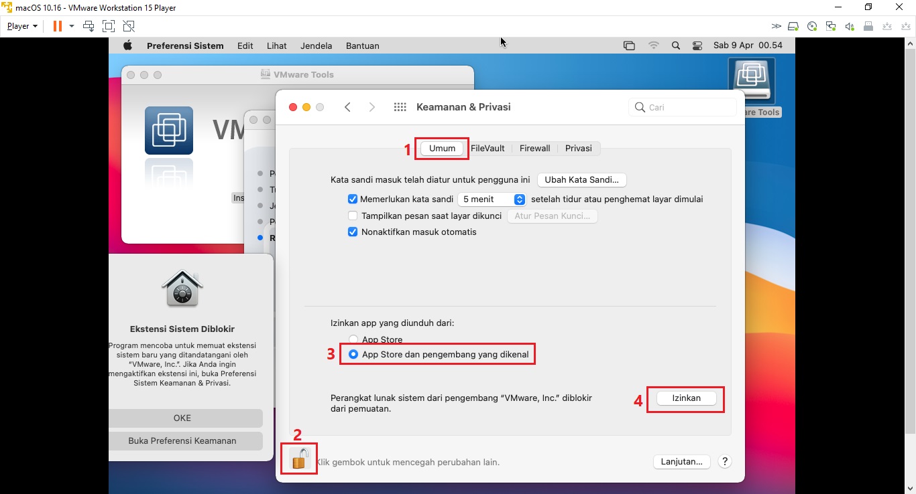Click the date and time in menu bar
The image size is (916, 494).
pyautogui.click(x=748, y=46)
